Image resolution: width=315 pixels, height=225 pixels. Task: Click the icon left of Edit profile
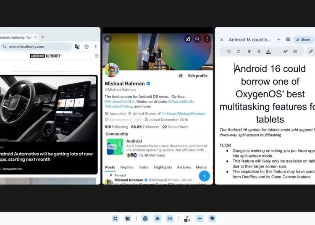pos(181,76)
